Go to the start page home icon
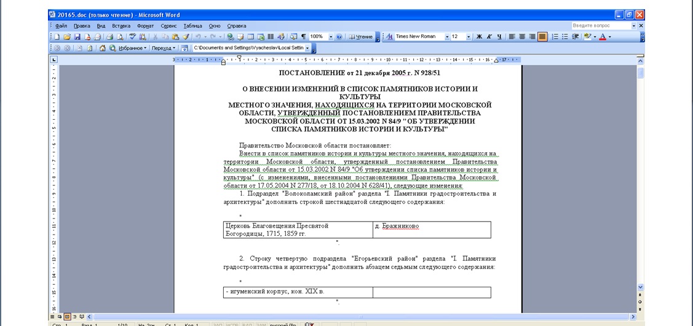This screenshot has height=326, width=693. pyautogui.click(x=103, y=48)
